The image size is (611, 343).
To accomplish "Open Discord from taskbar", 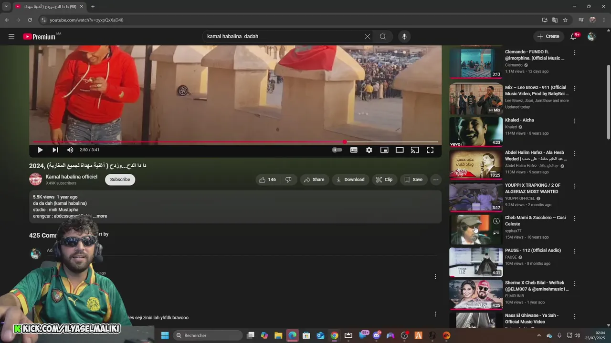I will pos(377,335).
